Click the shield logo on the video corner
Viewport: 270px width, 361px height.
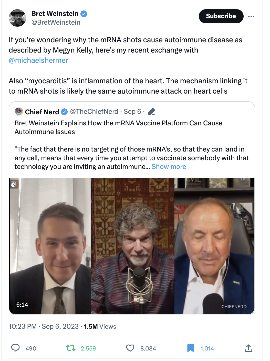pos(14,184)
